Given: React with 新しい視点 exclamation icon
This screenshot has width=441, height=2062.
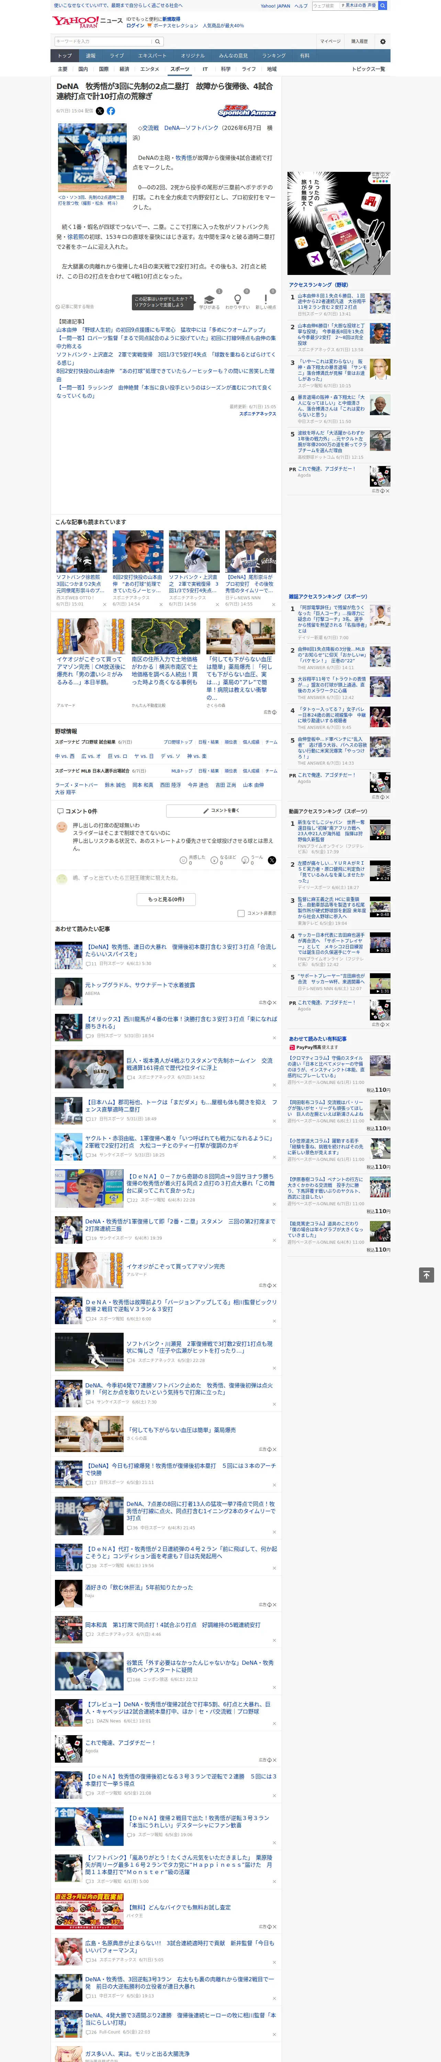Looking at the screenshot, I should coord(266,299).
